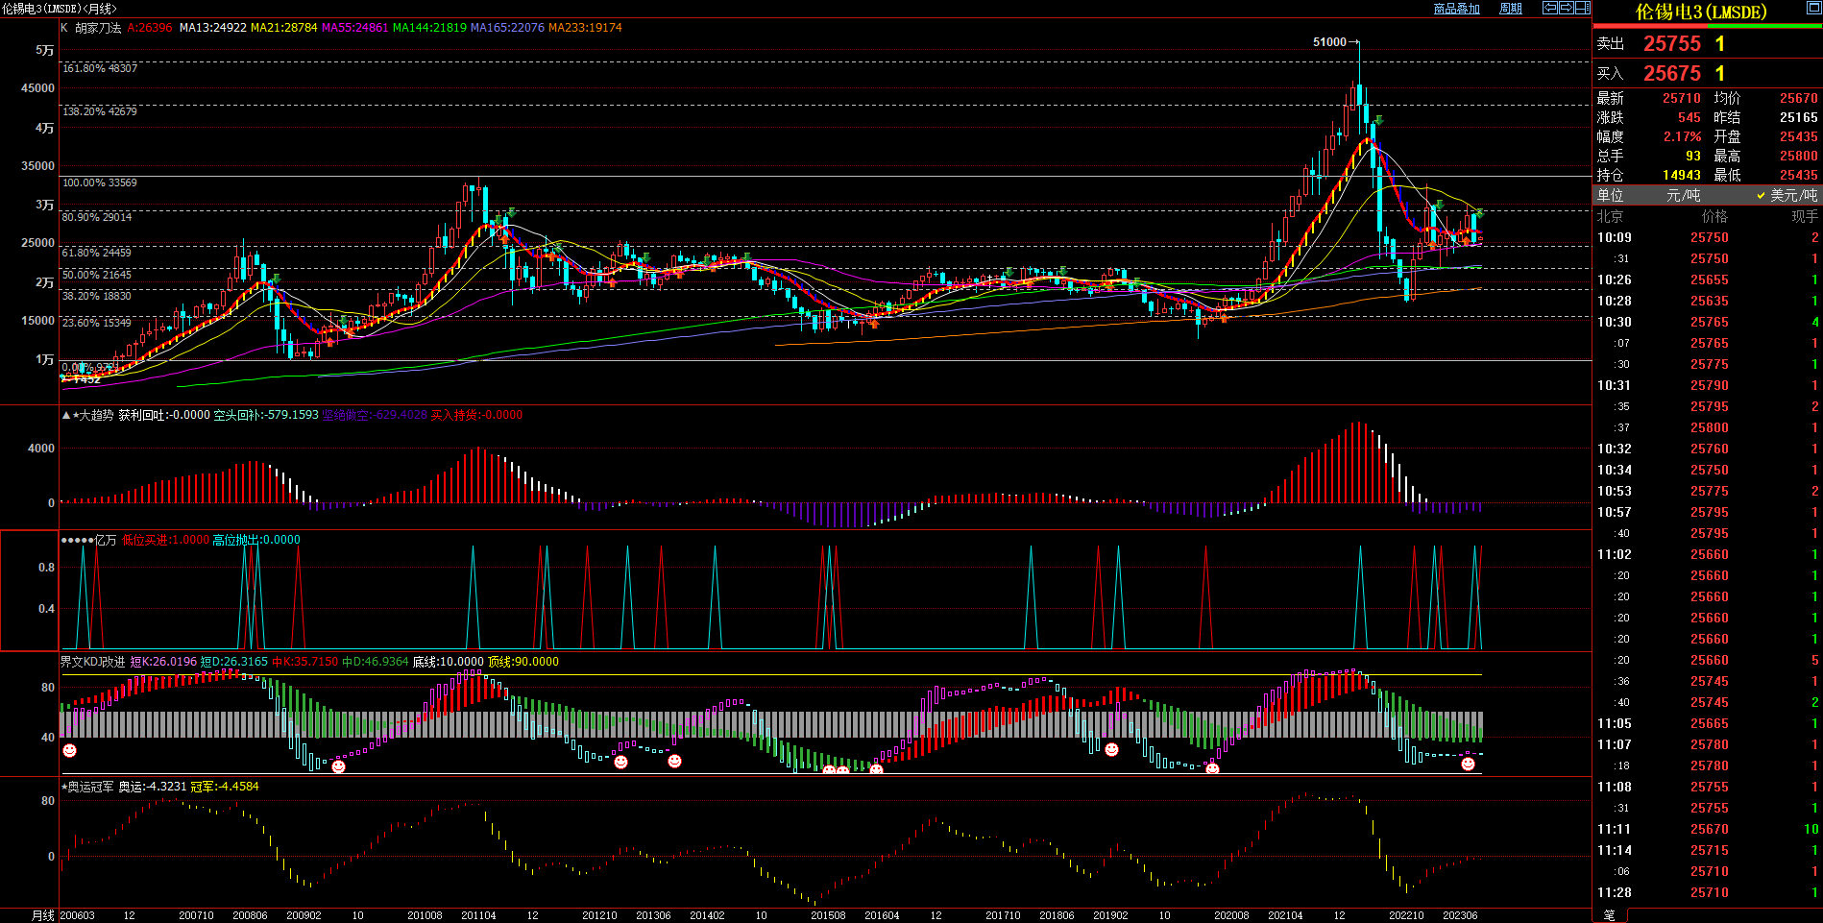This screenshot has height=923, width=1823.
Task: Toggle the checked 美元/吨 unit option
Action: click(1787, 195)
